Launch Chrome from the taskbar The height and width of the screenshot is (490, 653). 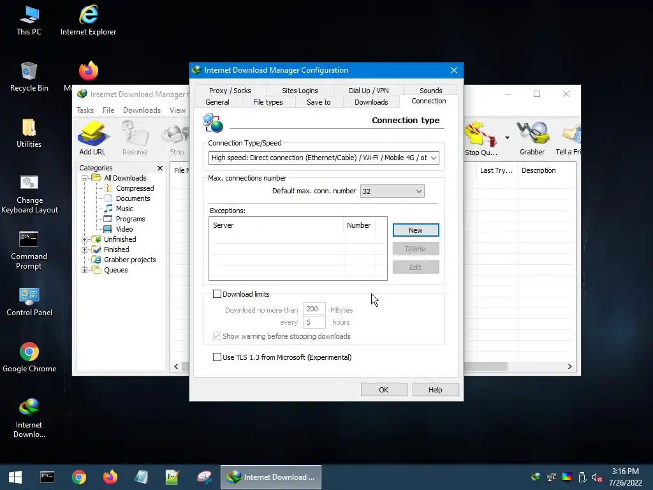pos(78,477)
